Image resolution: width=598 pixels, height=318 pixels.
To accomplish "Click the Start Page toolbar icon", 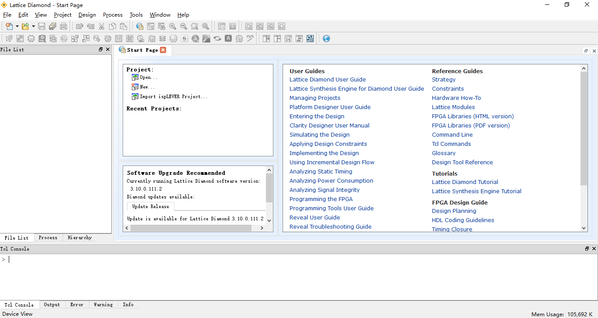I will 140,26.
